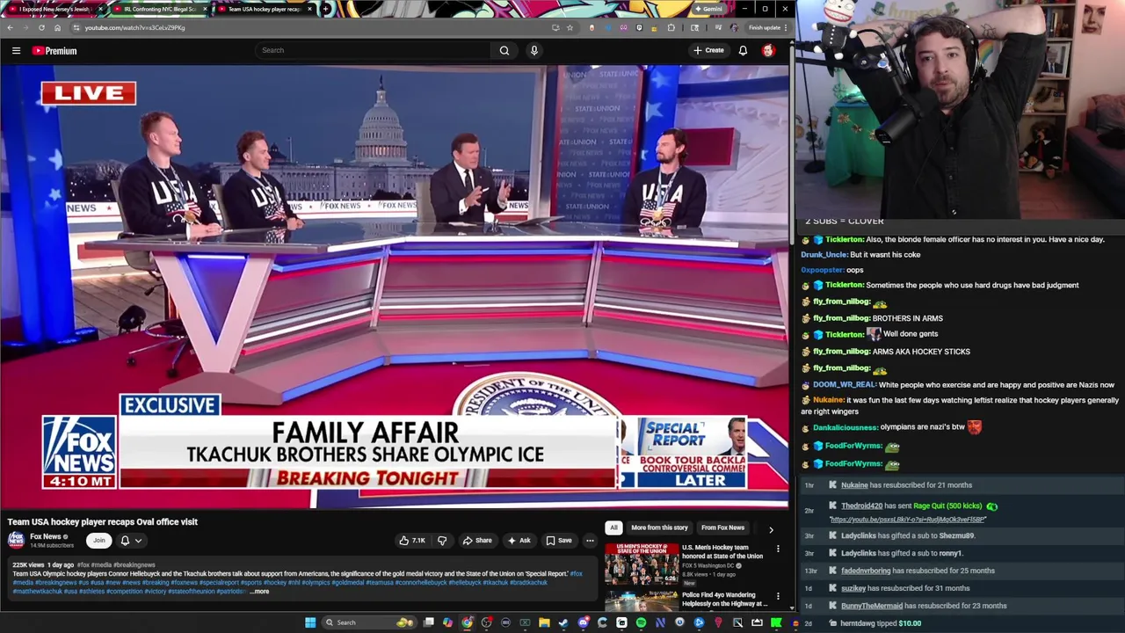1125x633 pixels.
Task: Click BunnyTheMermaid resubscribed event
Action: [x=924, y=606]
